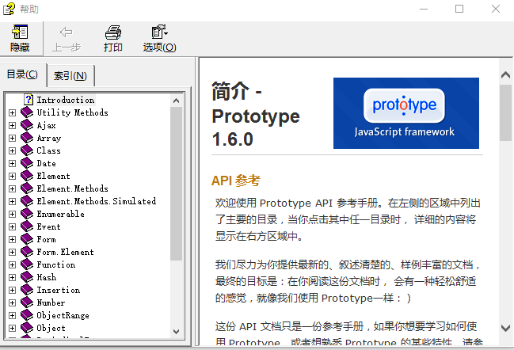514x350 pixels.
Task: Click the Ajax book icon
Action: (28, 125)
